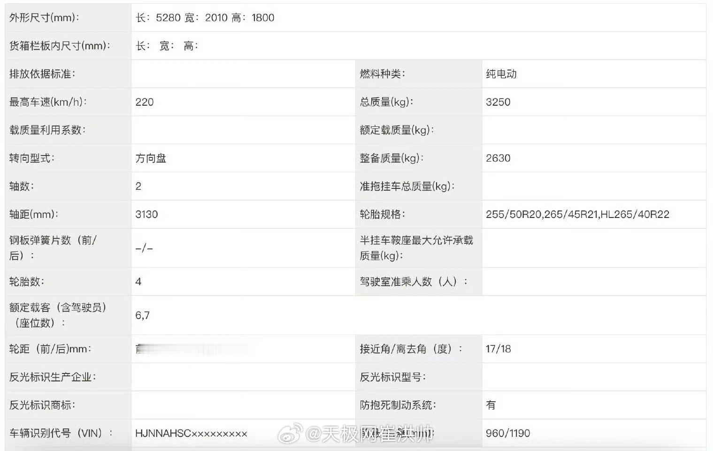Click the 载质量利用系数 label

[x=47, y=130]
